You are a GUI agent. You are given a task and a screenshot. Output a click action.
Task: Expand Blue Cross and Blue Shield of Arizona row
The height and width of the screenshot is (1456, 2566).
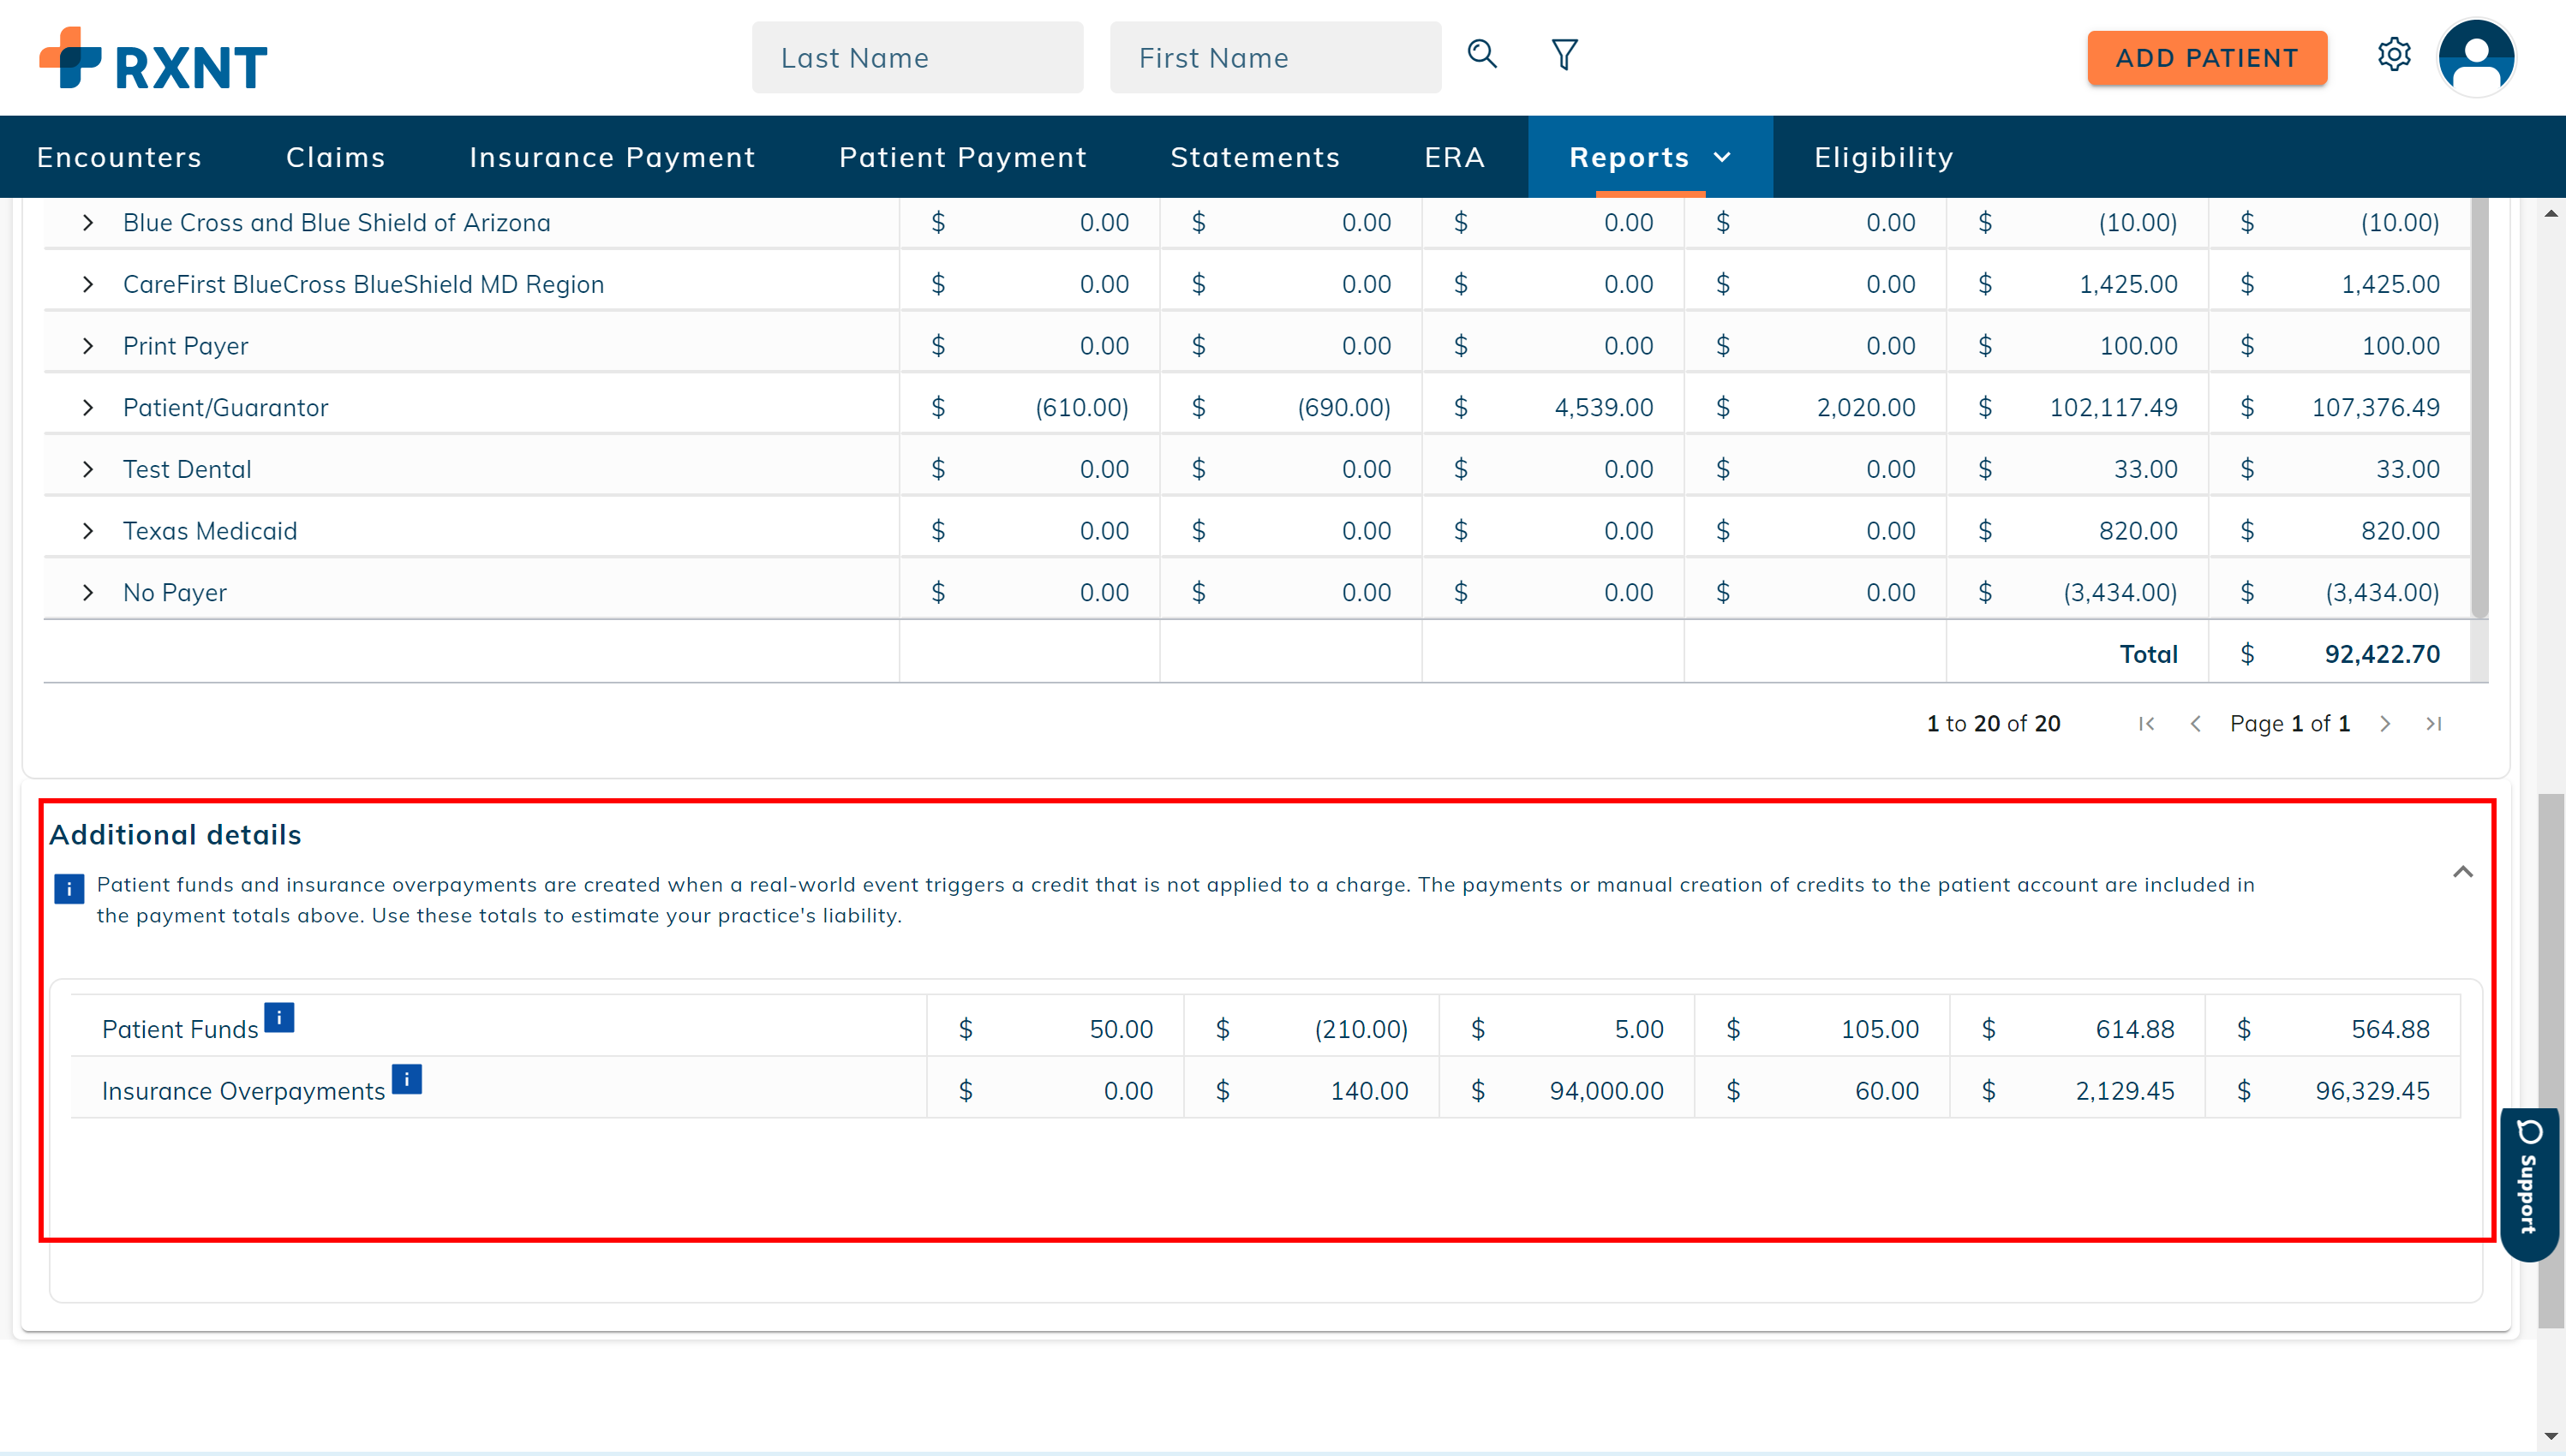pos(88,222)
